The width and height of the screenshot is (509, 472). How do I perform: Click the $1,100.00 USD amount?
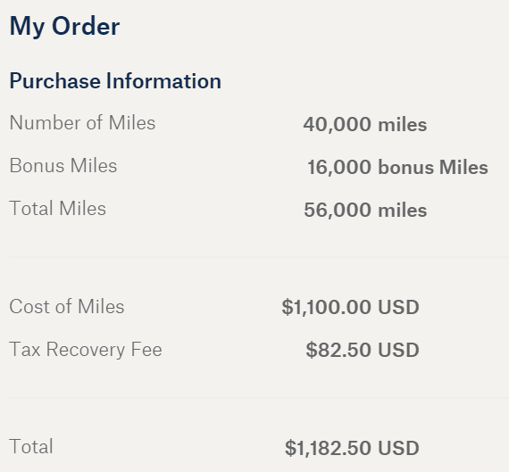pos(351,307)
